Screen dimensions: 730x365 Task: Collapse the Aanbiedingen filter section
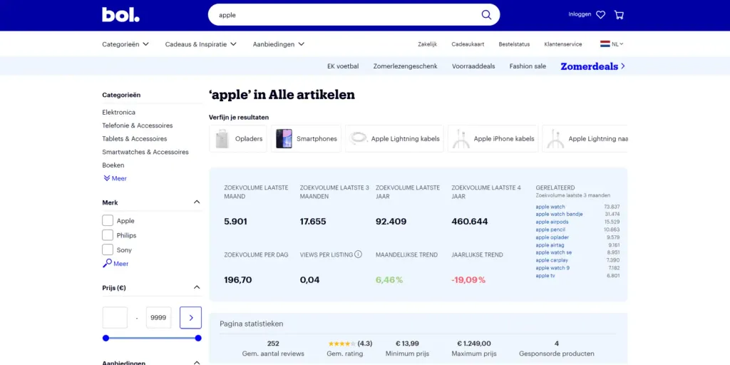click(197, 363)
